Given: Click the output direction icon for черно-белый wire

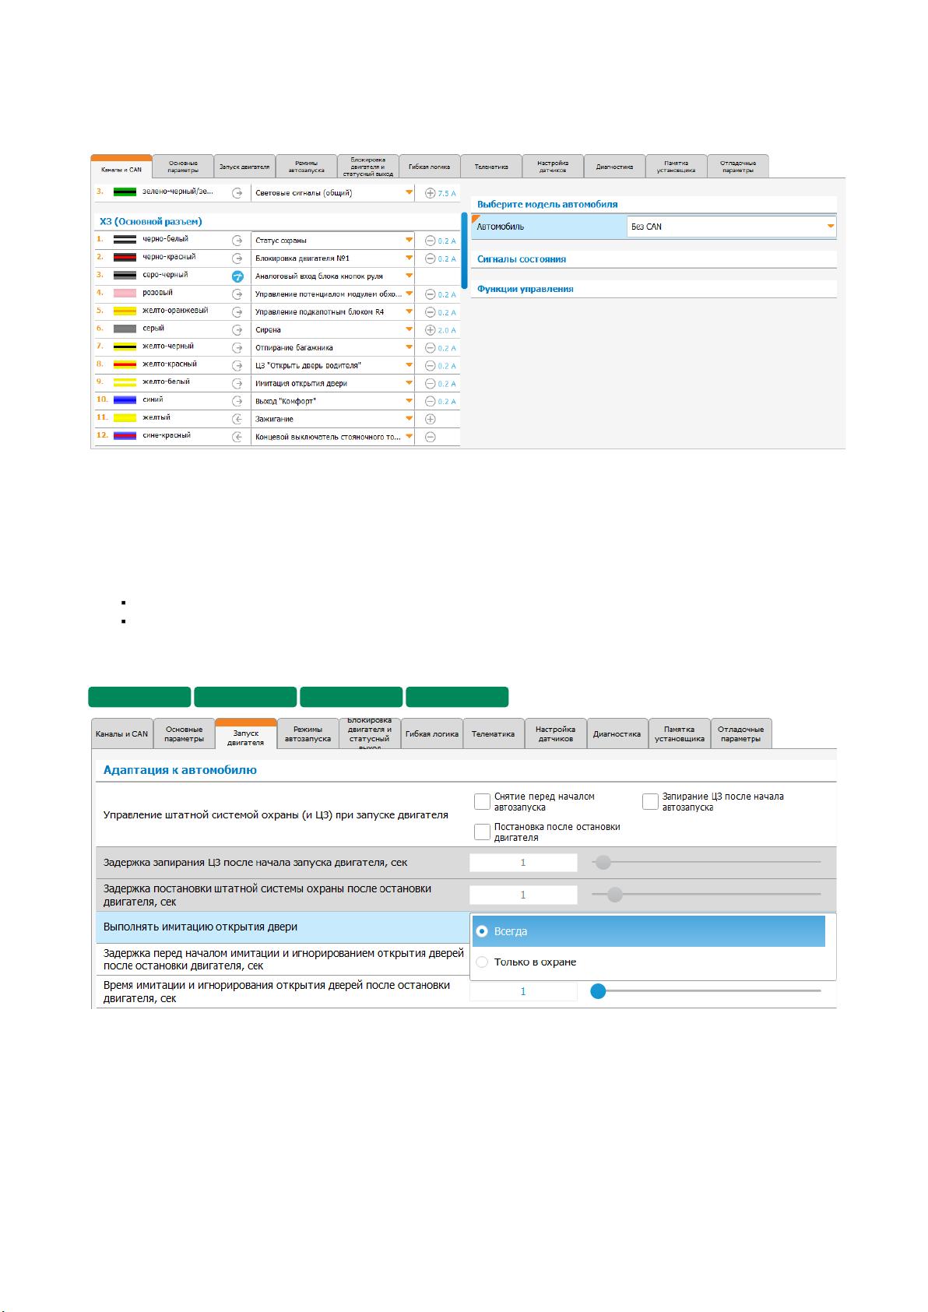Looking at the screenshot, I should pyautogui.click(x=237, y=241).
